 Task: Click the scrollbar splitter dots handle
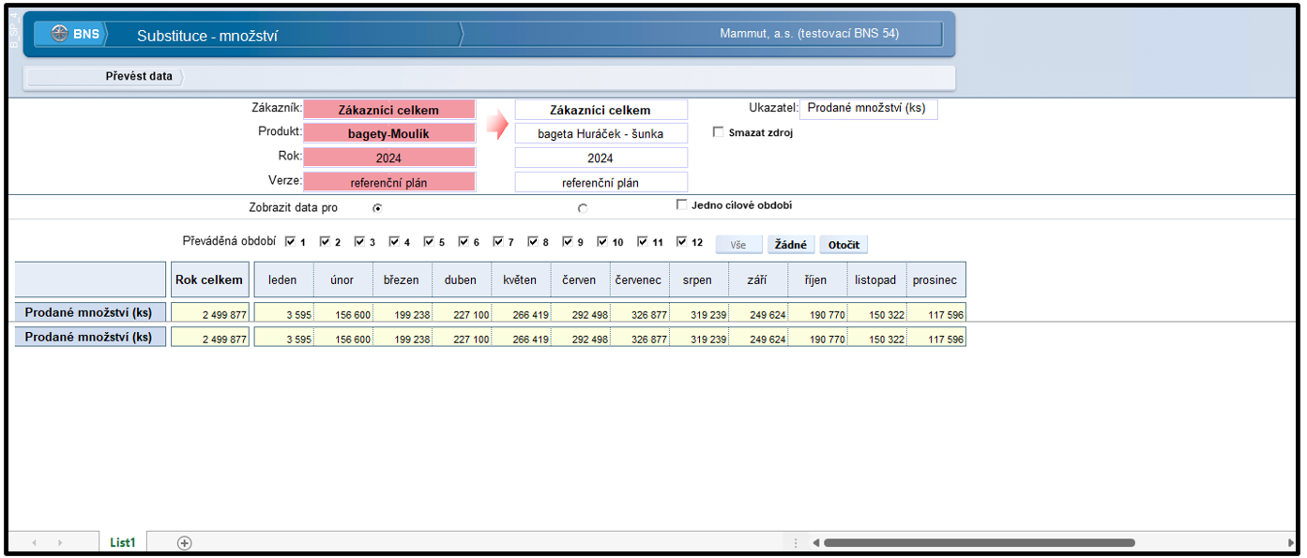point(796,542)
